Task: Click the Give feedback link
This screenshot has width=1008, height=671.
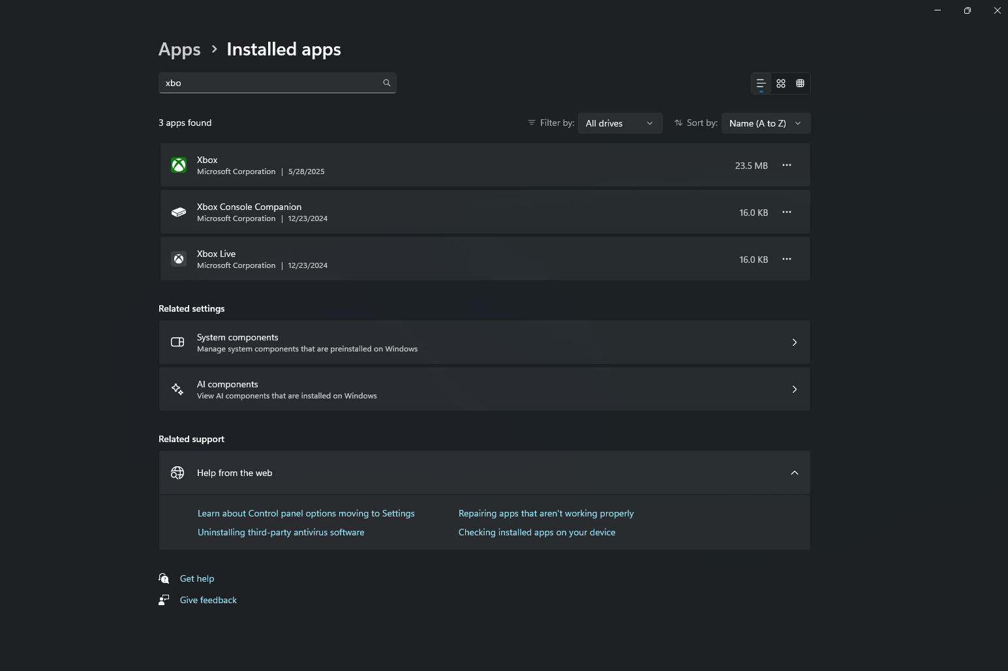Action: tap(208, 600)
